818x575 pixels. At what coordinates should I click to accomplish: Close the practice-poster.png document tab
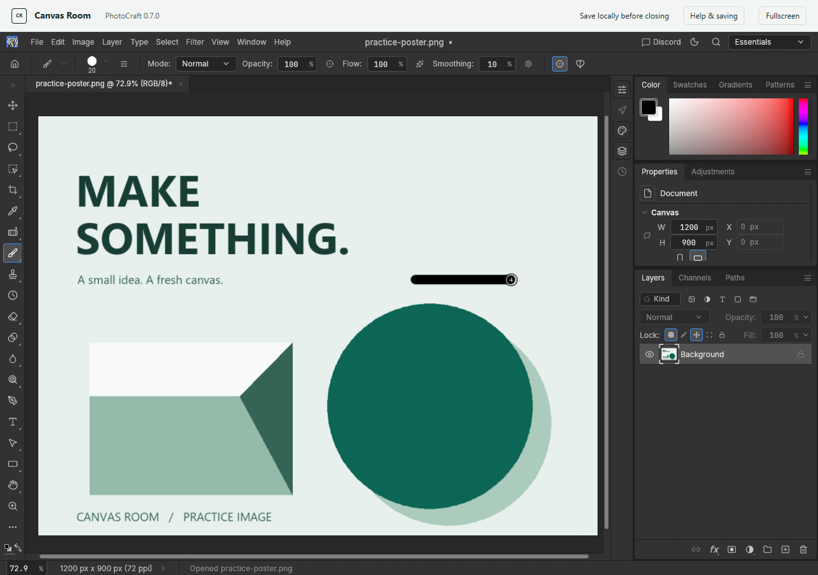tap(181, 84)
